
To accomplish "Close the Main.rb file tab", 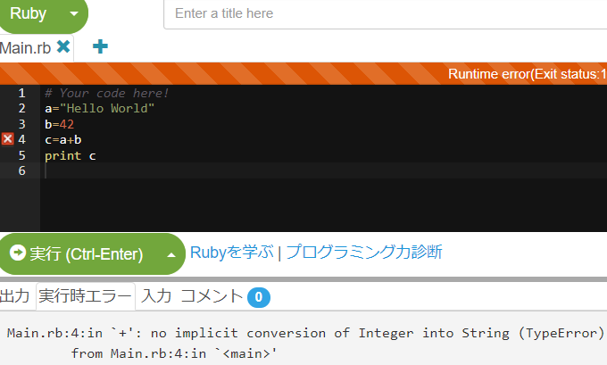I will click(x=63, y=46).
